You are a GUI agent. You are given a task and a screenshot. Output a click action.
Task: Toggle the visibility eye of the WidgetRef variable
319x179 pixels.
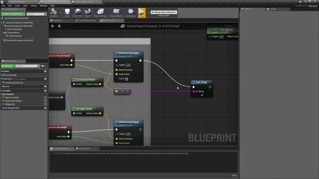point(45,104)
